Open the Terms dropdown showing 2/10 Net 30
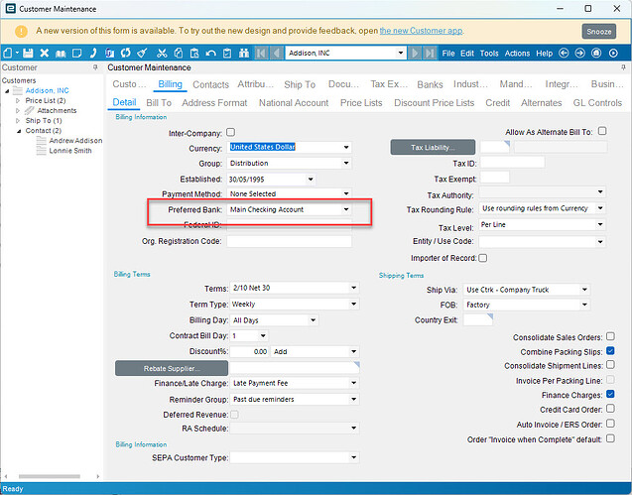632x495 pixels. point(353,288)
